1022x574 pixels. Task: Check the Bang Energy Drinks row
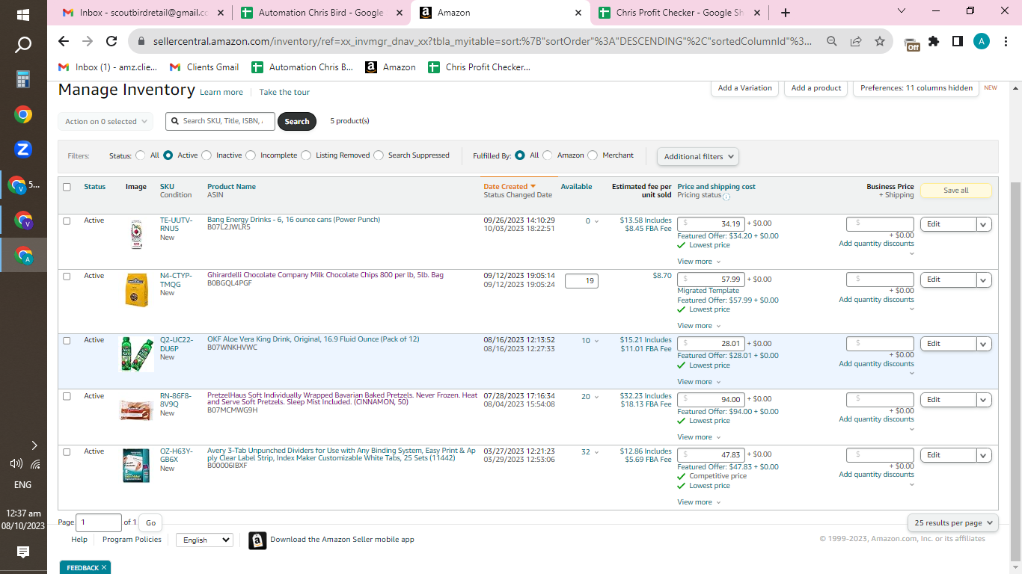[67, 221]
